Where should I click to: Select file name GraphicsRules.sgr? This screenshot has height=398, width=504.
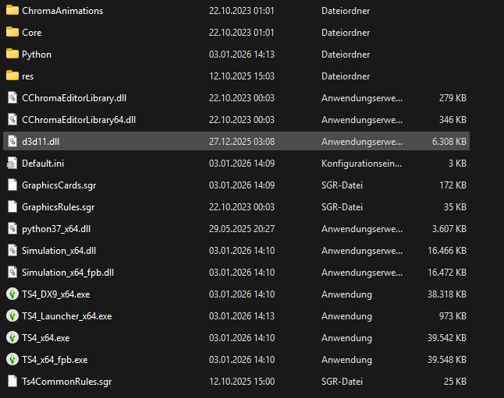59,207
